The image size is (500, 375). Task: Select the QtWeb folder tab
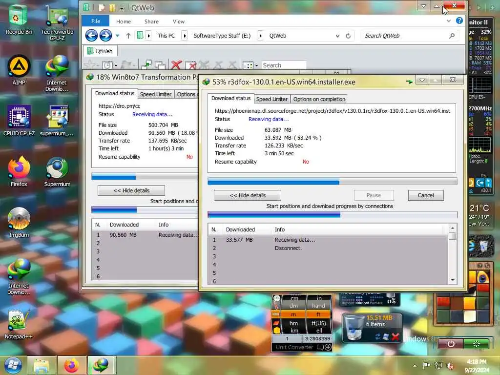(x=101, y=51)
